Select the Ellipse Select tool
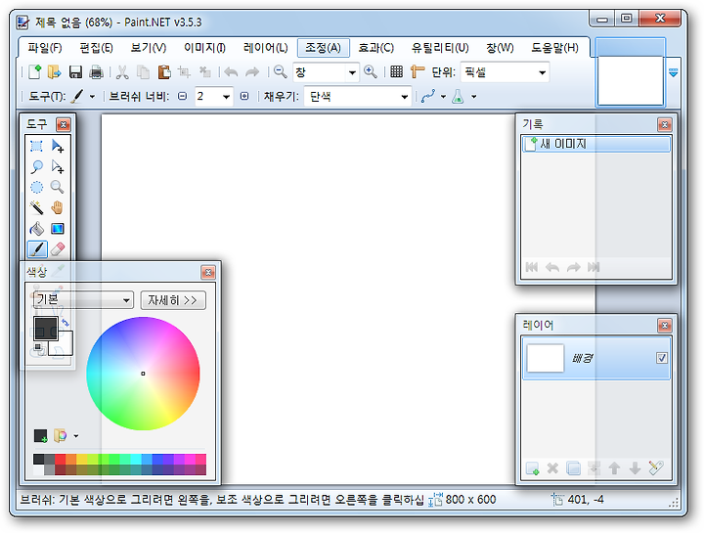The image size is (704, 533). (x=36, y=187)
